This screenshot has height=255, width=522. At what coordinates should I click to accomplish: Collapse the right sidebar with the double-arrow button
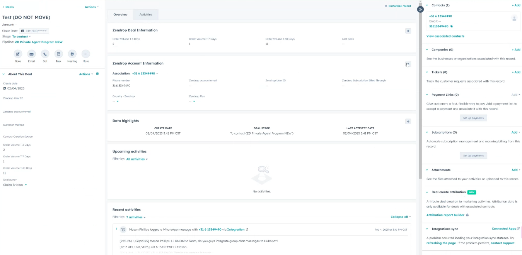point(420,9)
